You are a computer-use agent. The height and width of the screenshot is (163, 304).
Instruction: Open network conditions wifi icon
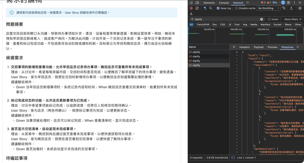coord(284,8)
